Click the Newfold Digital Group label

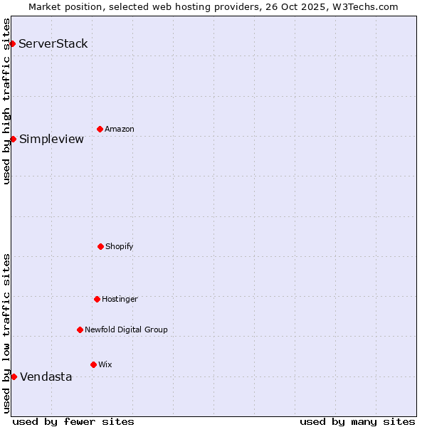126,330
